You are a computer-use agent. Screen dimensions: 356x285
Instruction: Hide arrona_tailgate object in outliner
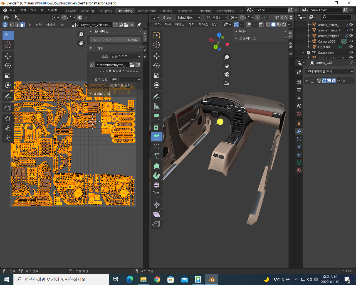pos(351,36)
